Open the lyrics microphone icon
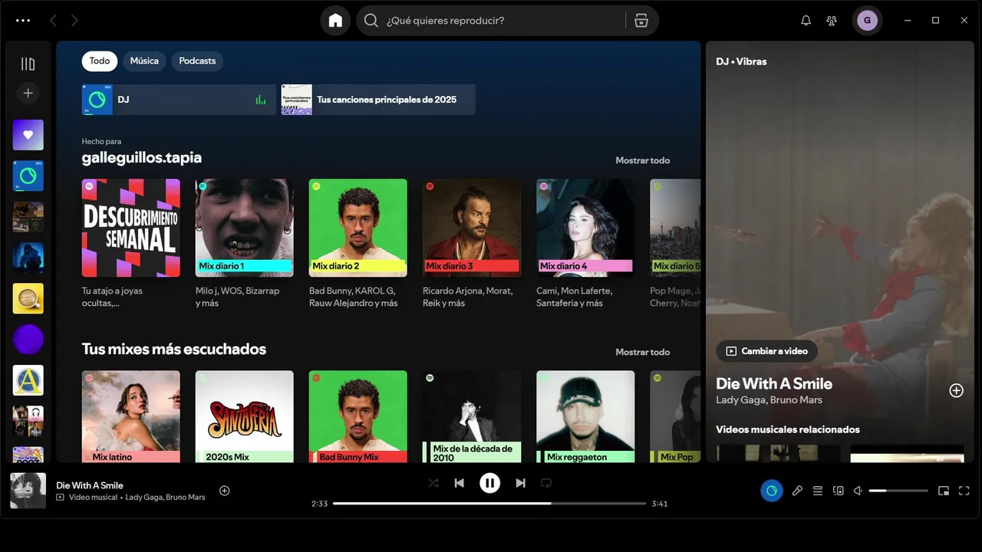Viewport: 982px width, 552px height. (x=797, y=491)
